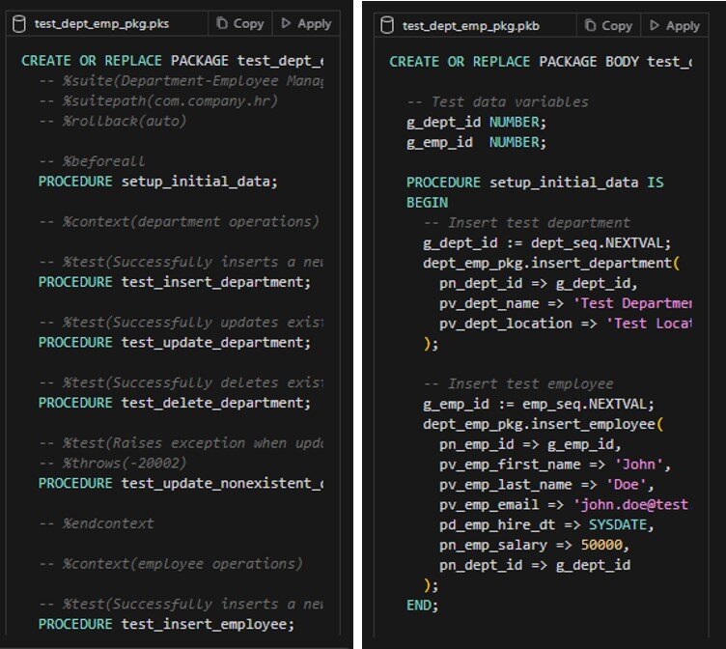Click the line starting 'pv_dept_name =>'

pos(566,303)
